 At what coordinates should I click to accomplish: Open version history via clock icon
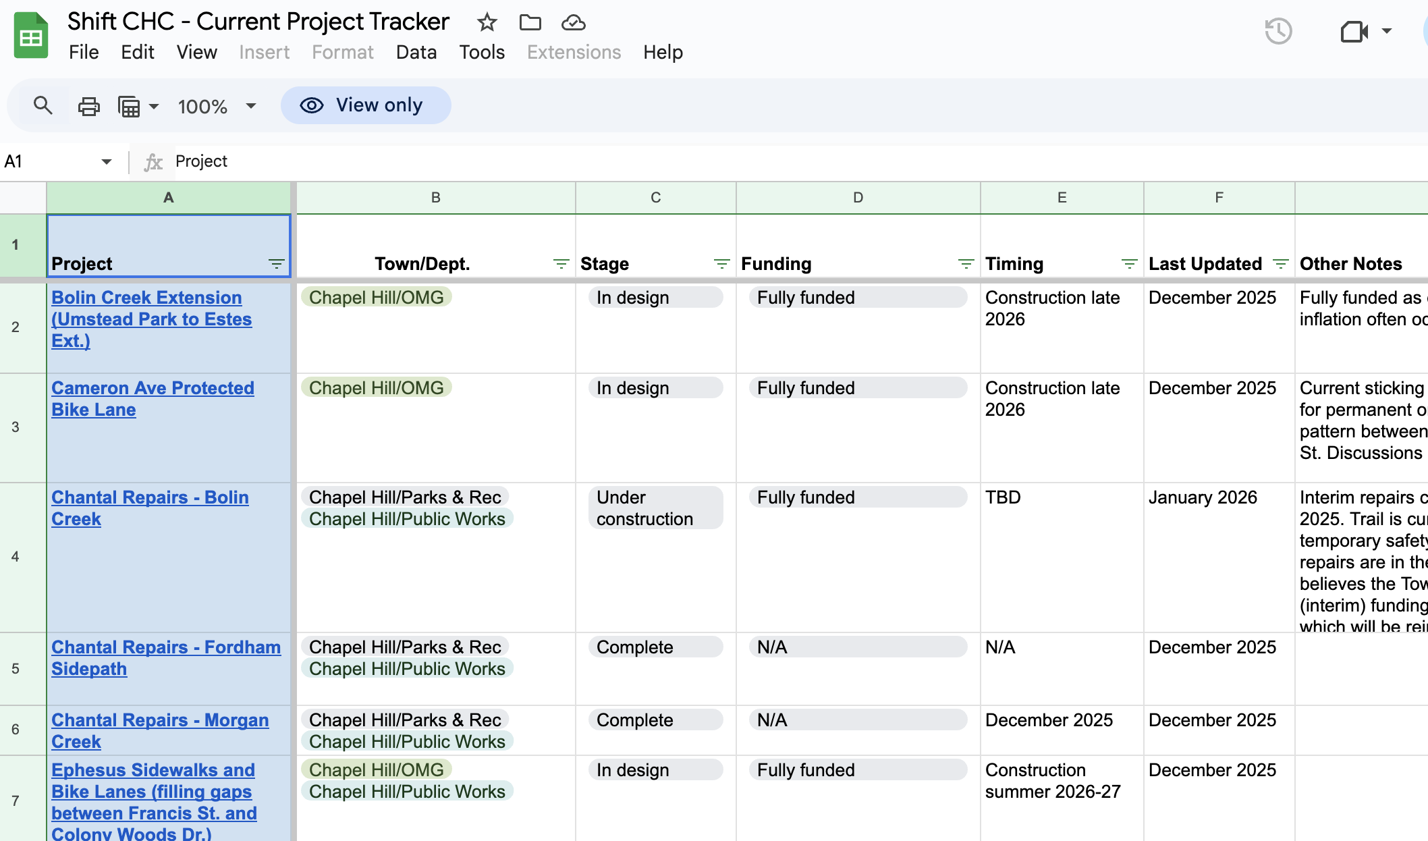pyautogui.click(x=1278, y=31)
